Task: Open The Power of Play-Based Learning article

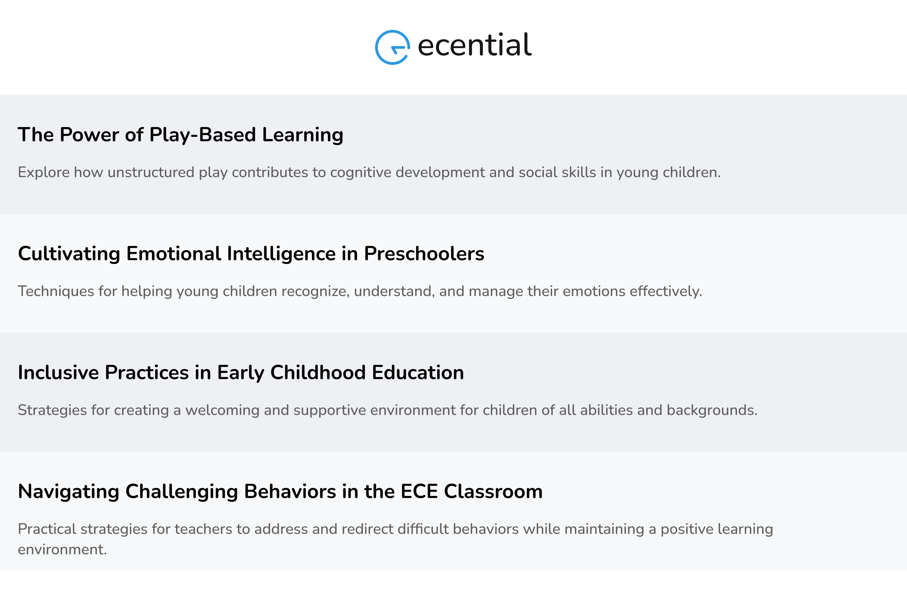Action: 180,135
